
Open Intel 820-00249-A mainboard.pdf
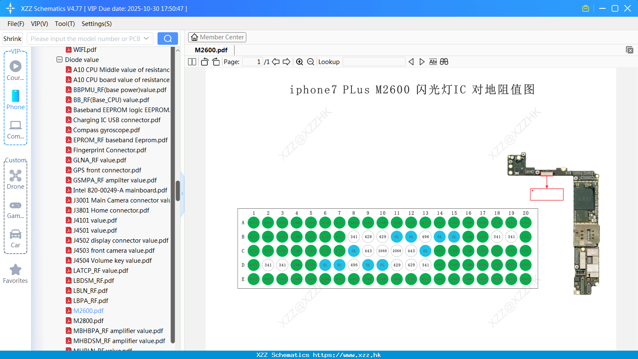(x=120, y=190)
